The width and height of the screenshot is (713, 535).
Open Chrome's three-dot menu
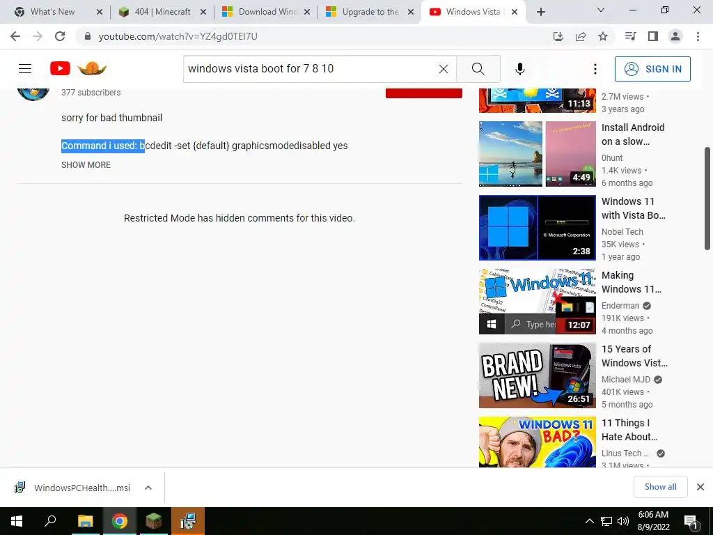pyautogui.click(x=698, y=36)
